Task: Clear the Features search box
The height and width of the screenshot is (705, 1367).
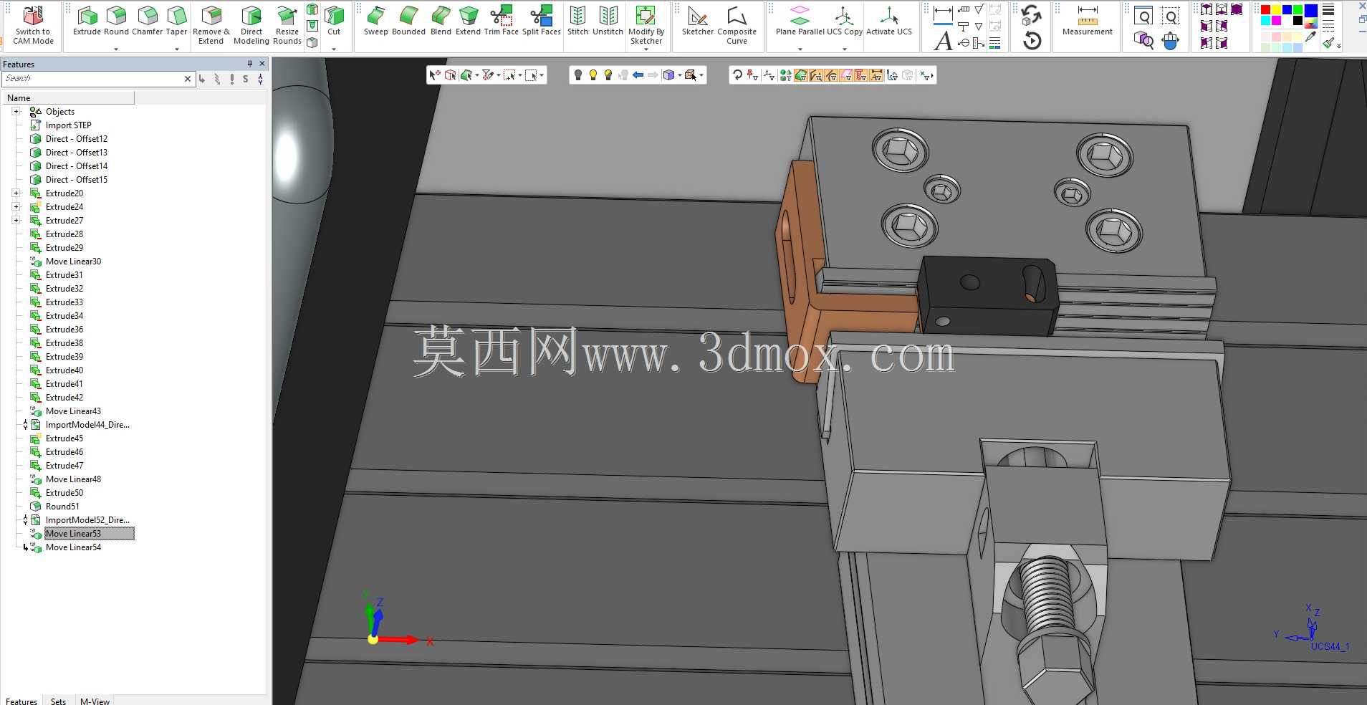Action: tap(188, 79)
